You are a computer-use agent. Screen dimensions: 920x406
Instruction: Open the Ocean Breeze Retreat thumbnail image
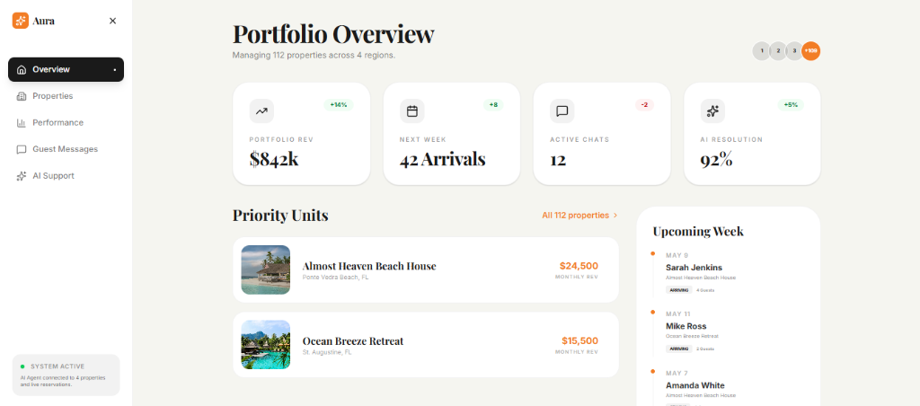coord(266,344)
